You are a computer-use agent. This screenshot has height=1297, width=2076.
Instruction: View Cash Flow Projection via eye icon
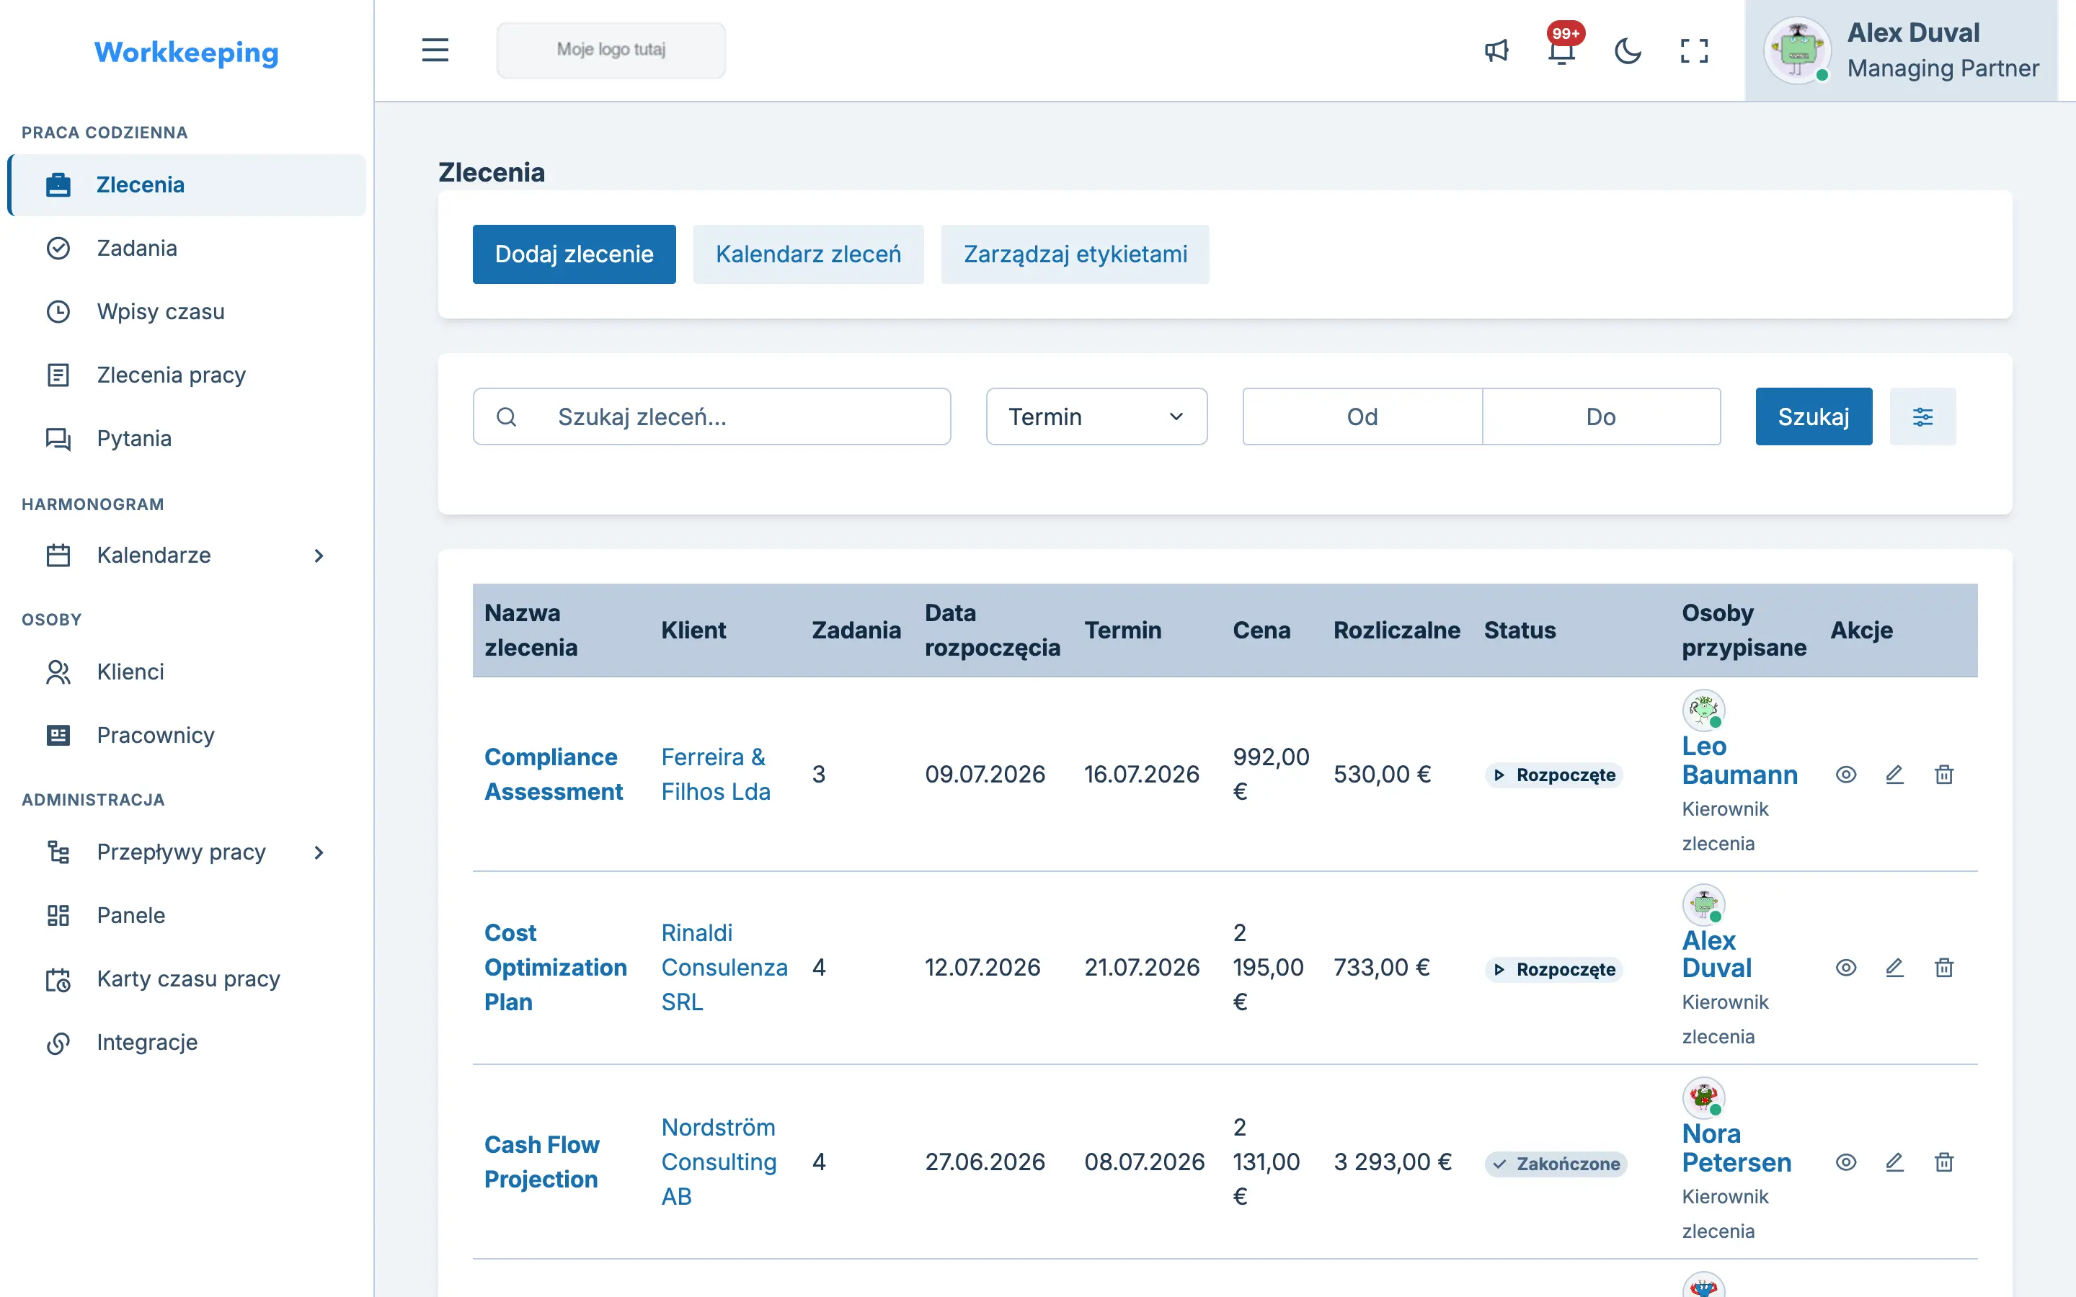1846,1162
